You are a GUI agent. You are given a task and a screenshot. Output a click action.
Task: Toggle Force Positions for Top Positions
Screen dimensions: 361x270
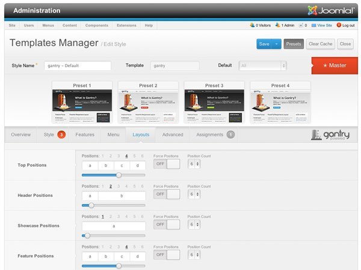point(167,164)
